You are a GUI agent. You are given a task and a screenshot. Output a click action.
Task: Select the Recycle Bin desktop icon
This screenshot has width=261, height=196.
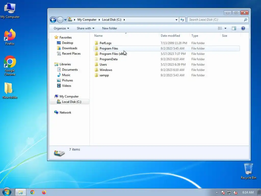click(x=248, y=171)
